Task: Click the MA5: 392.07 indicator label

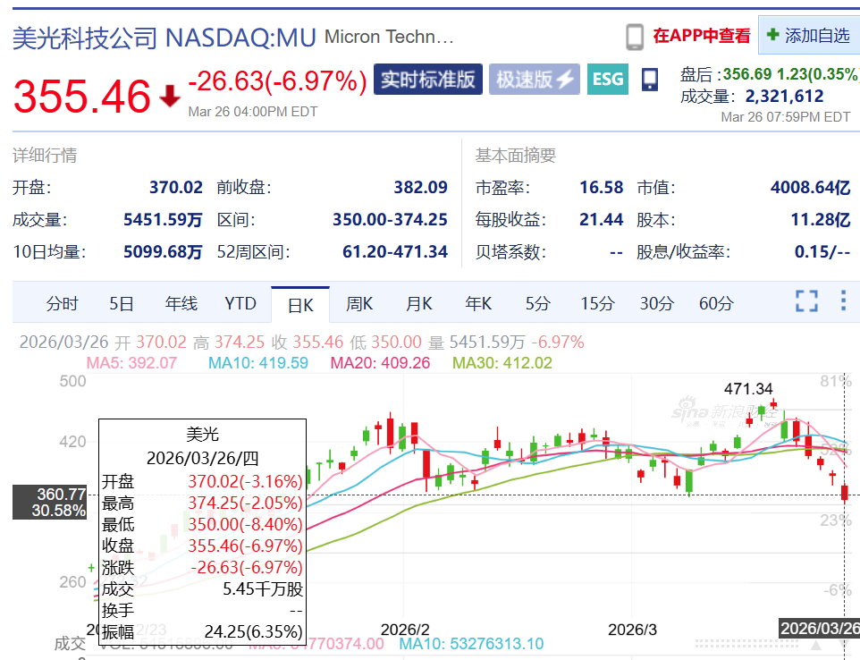Action: click(x=131, y=363)
